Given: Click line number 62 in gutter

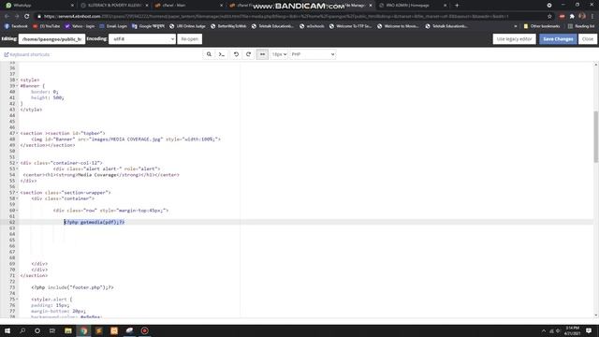Looking at the screenshot, I should [12, 222].
